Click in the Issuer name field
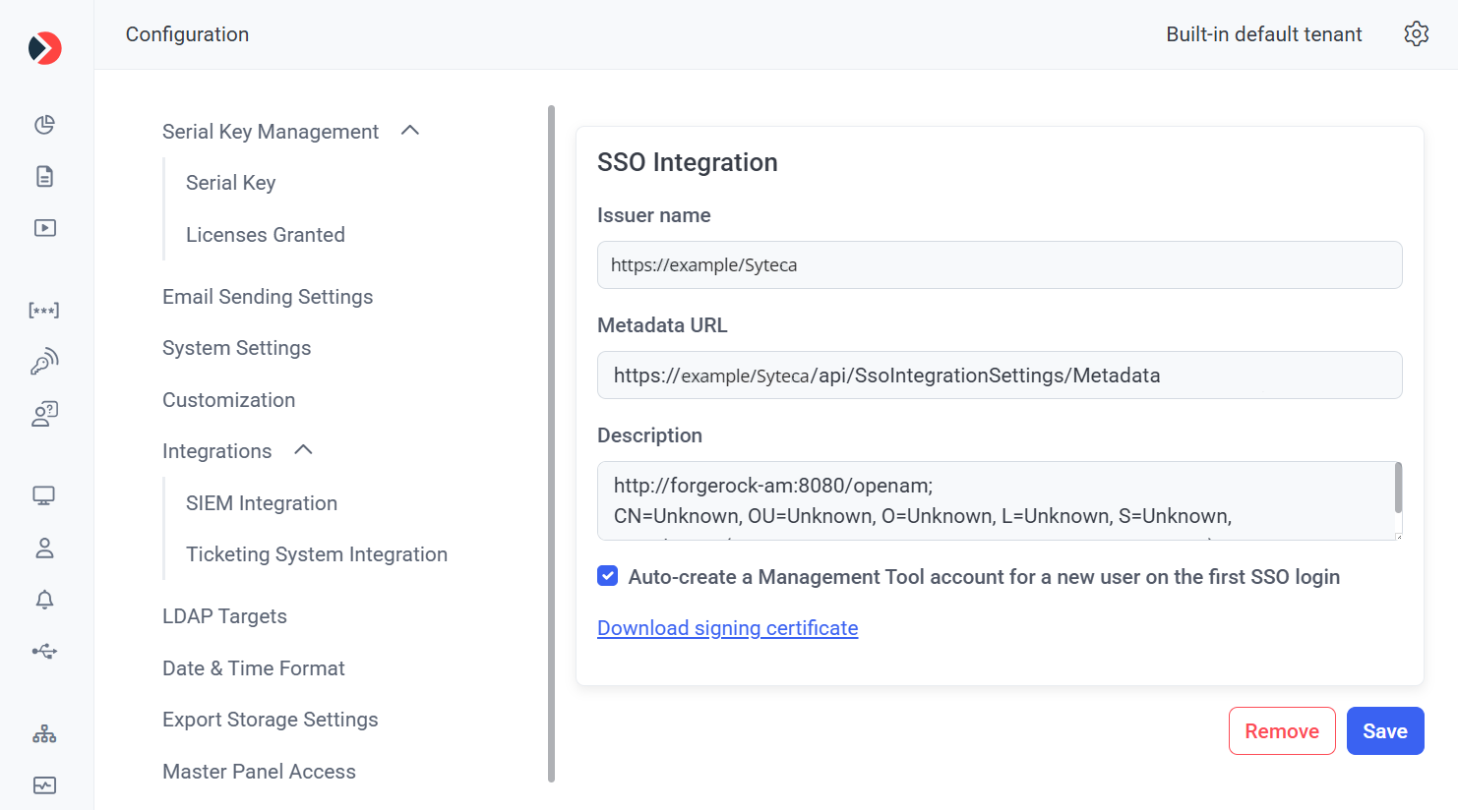Screen dimensions: 1458x810 click(x=999, y=265)
